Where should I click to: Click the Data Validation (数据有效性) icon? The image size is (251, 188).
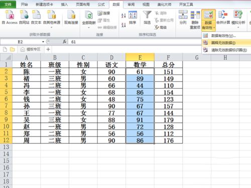208,15
